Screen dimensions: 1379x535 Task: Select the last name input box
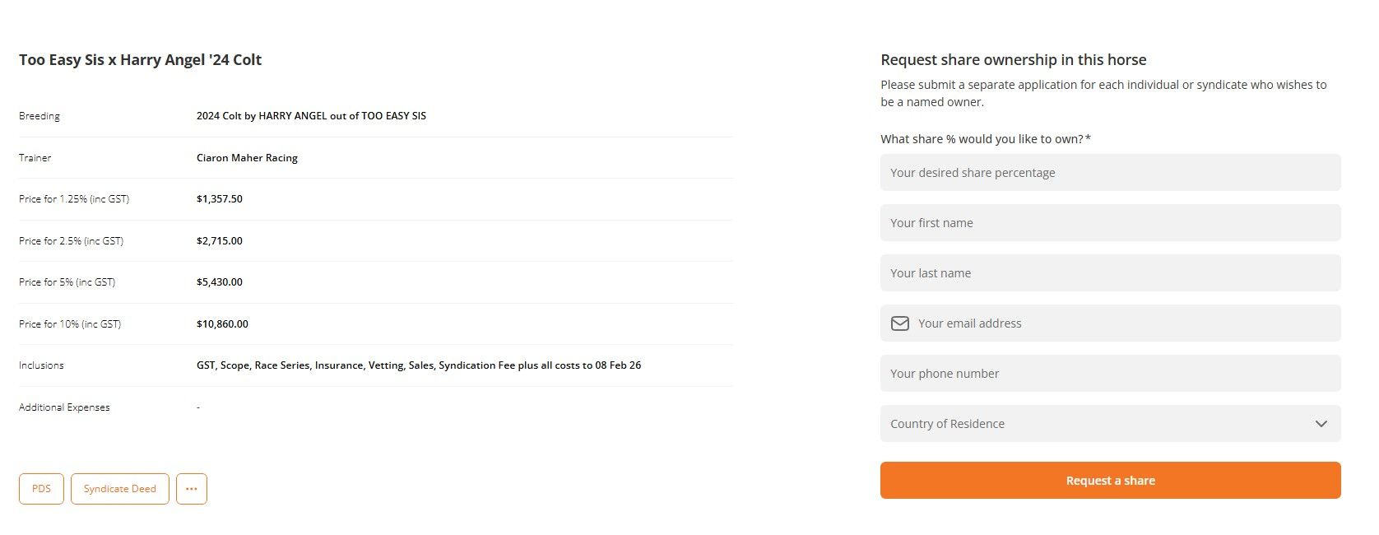pyautogui.click(x=1110, y=273)
